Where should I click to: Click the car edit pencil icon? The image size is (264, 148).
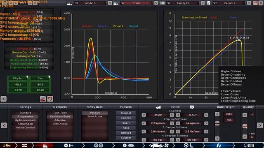click(x=43, y=99)
